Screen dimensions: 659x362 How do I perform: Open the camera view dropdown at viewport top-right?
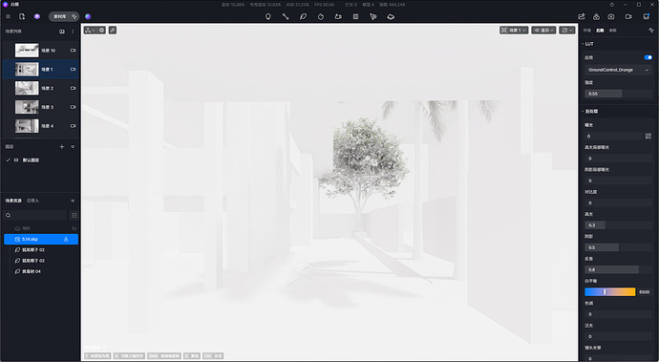(x=567, y=31)
